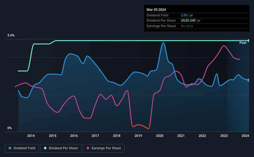Toggle the Dividend Yield legend button

(22, 148)
